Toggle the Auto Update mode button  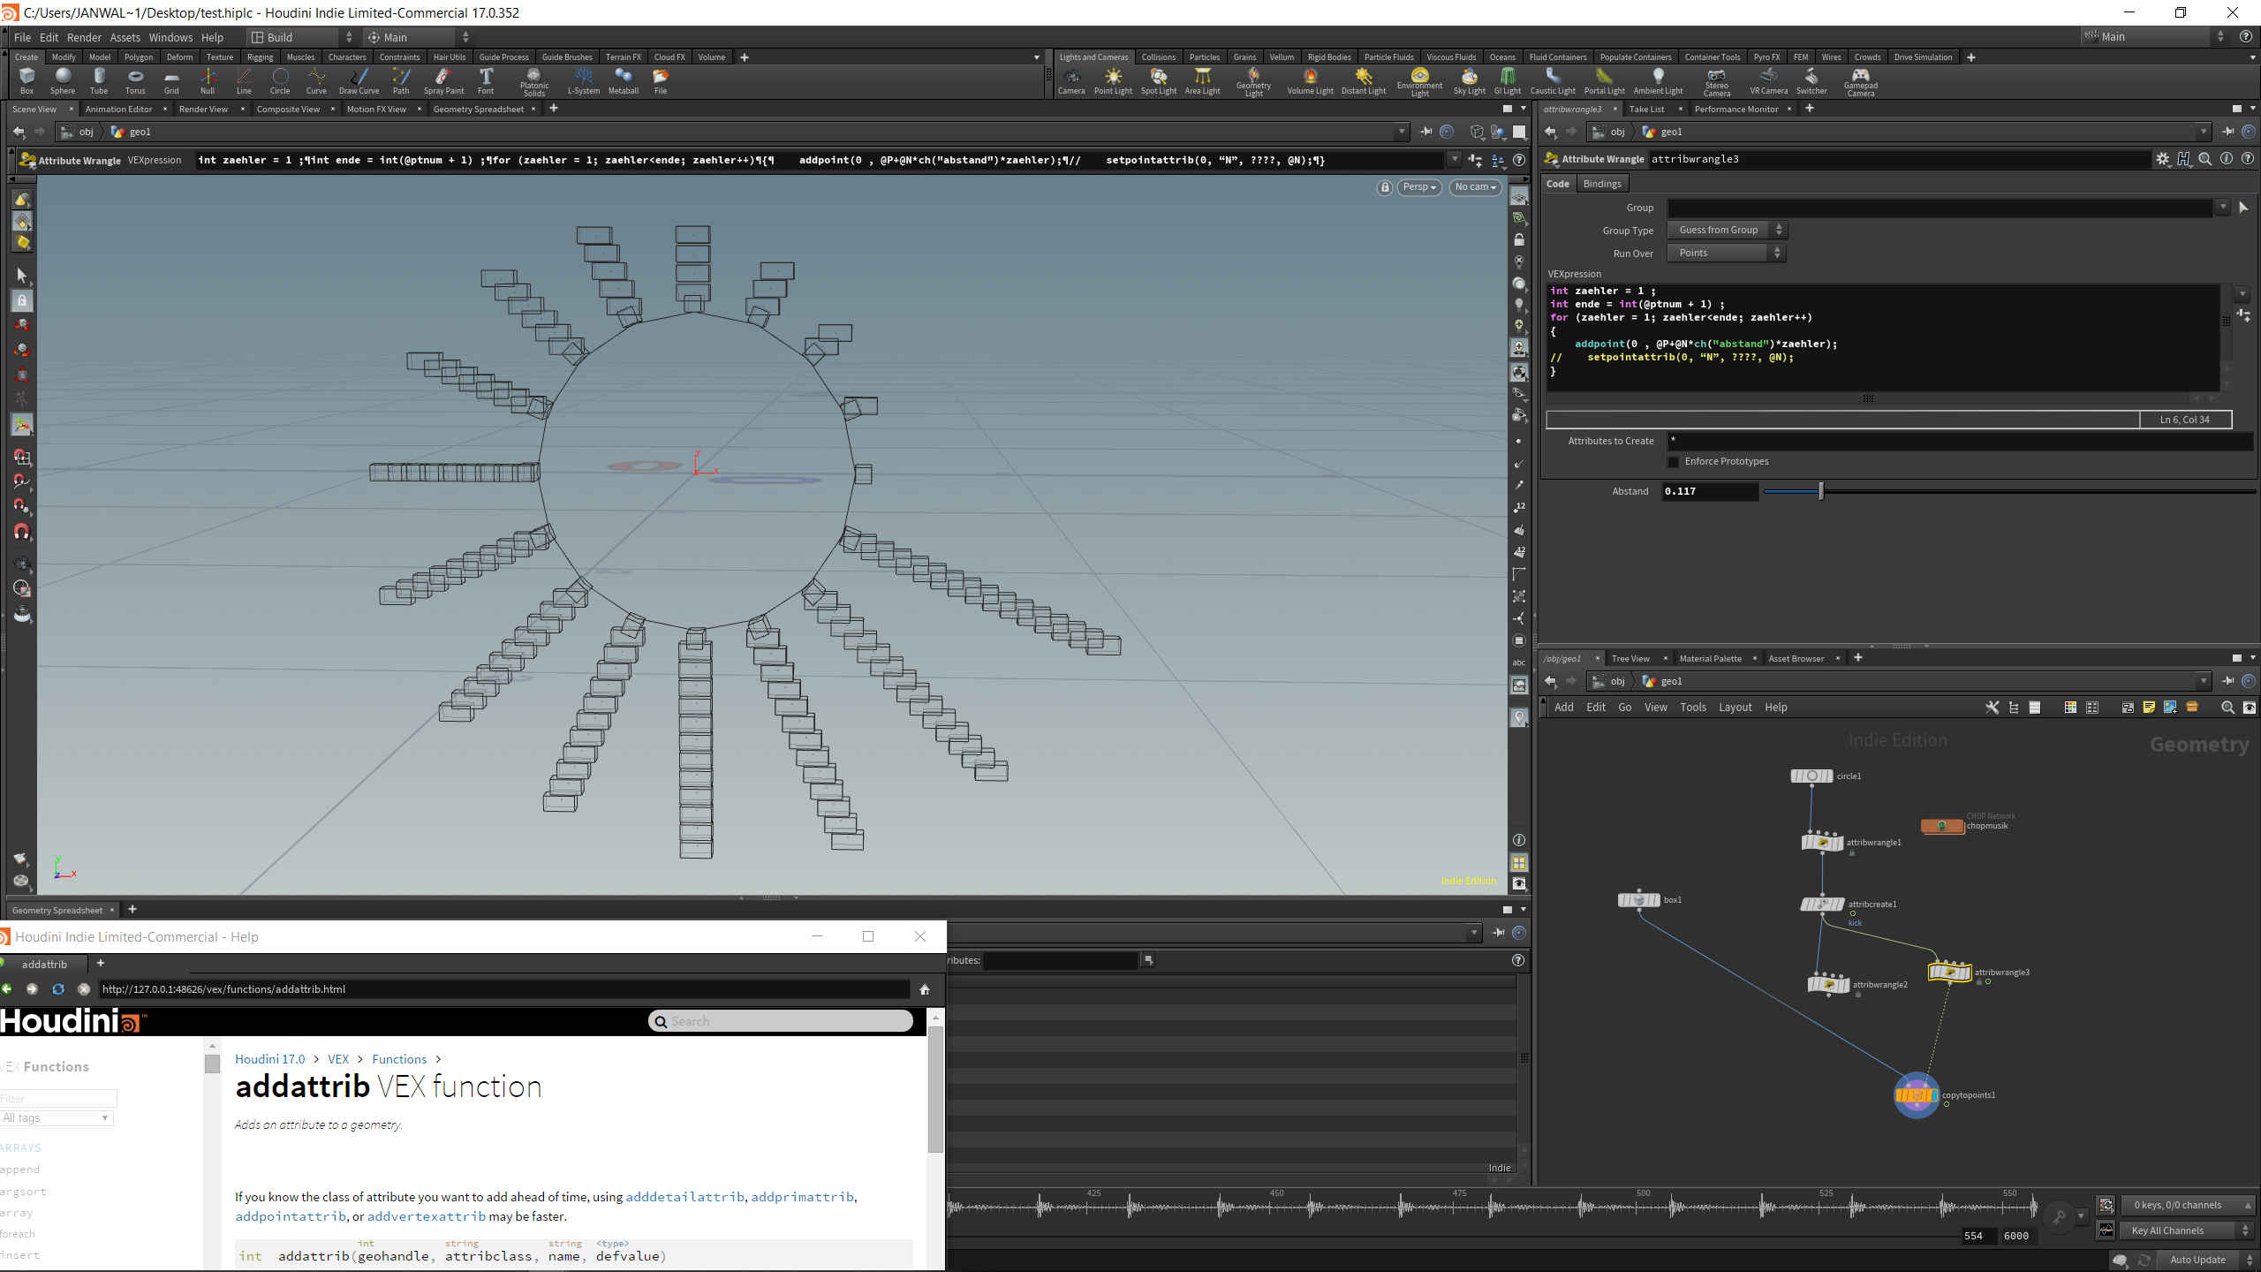point(2197,1260)
